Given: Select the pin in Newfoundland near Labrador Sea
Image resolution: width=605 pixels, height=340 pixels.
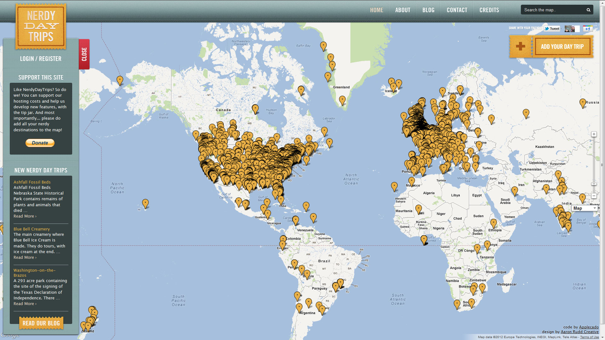Looking at the screenshot, I should click(x=324, y=132).
